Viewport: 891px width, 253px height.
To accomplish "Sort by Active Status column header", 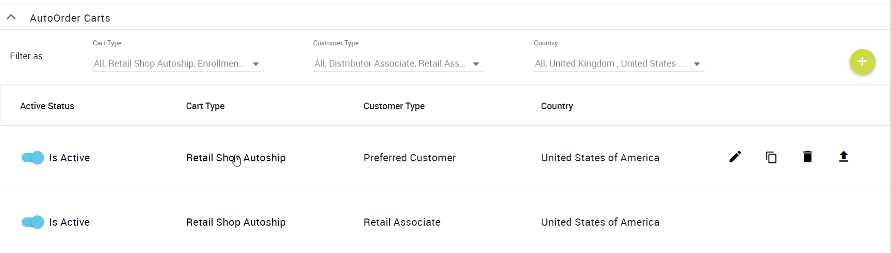I will point(47,106).
